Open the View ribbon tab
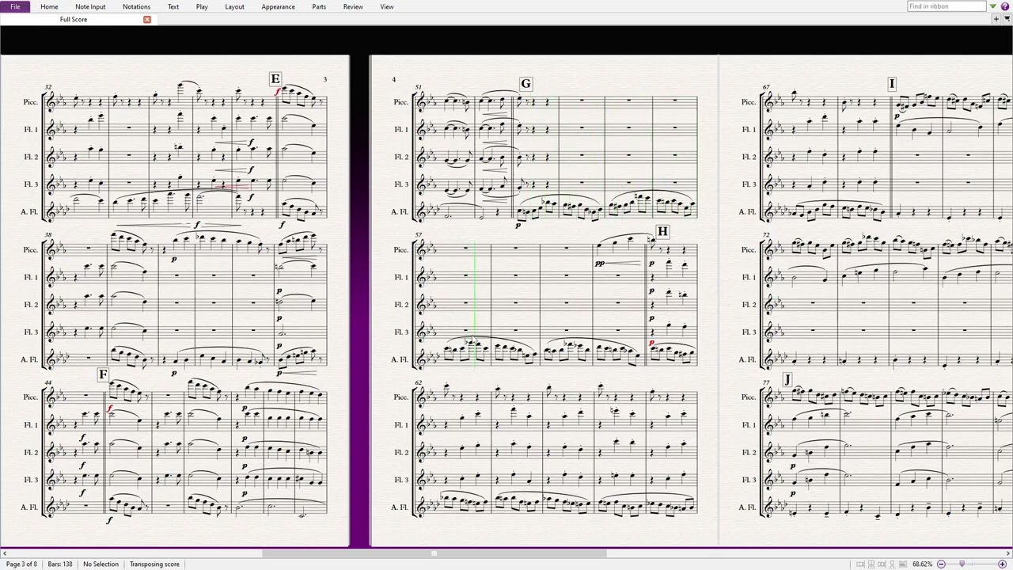 (x=387, y=6)
